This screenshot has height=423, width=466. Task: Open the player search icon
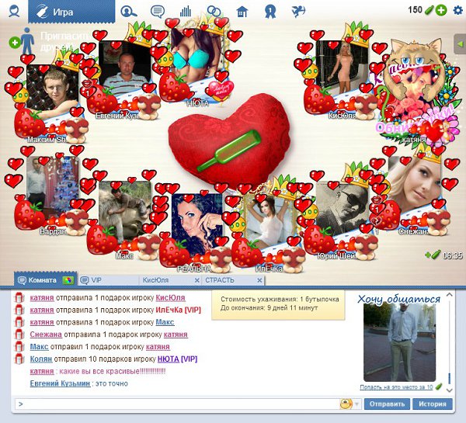pyautogui.click(x=129, y=11)
